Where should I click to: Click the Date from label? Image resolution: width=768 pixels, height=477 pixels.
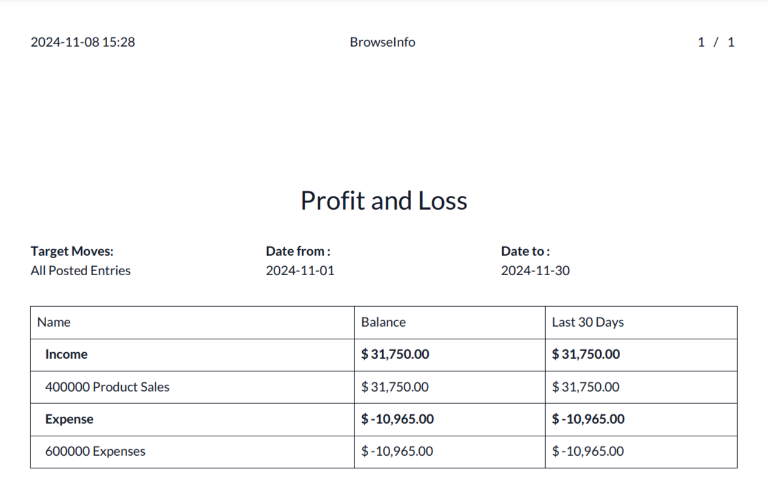coord(298,251)
